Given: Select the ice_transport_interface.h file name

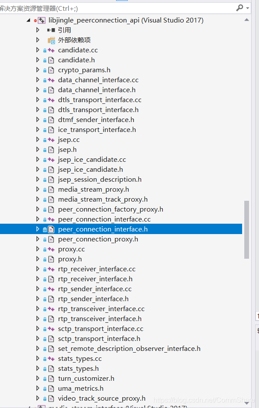Looking at the screenshot, I should 97,130.
